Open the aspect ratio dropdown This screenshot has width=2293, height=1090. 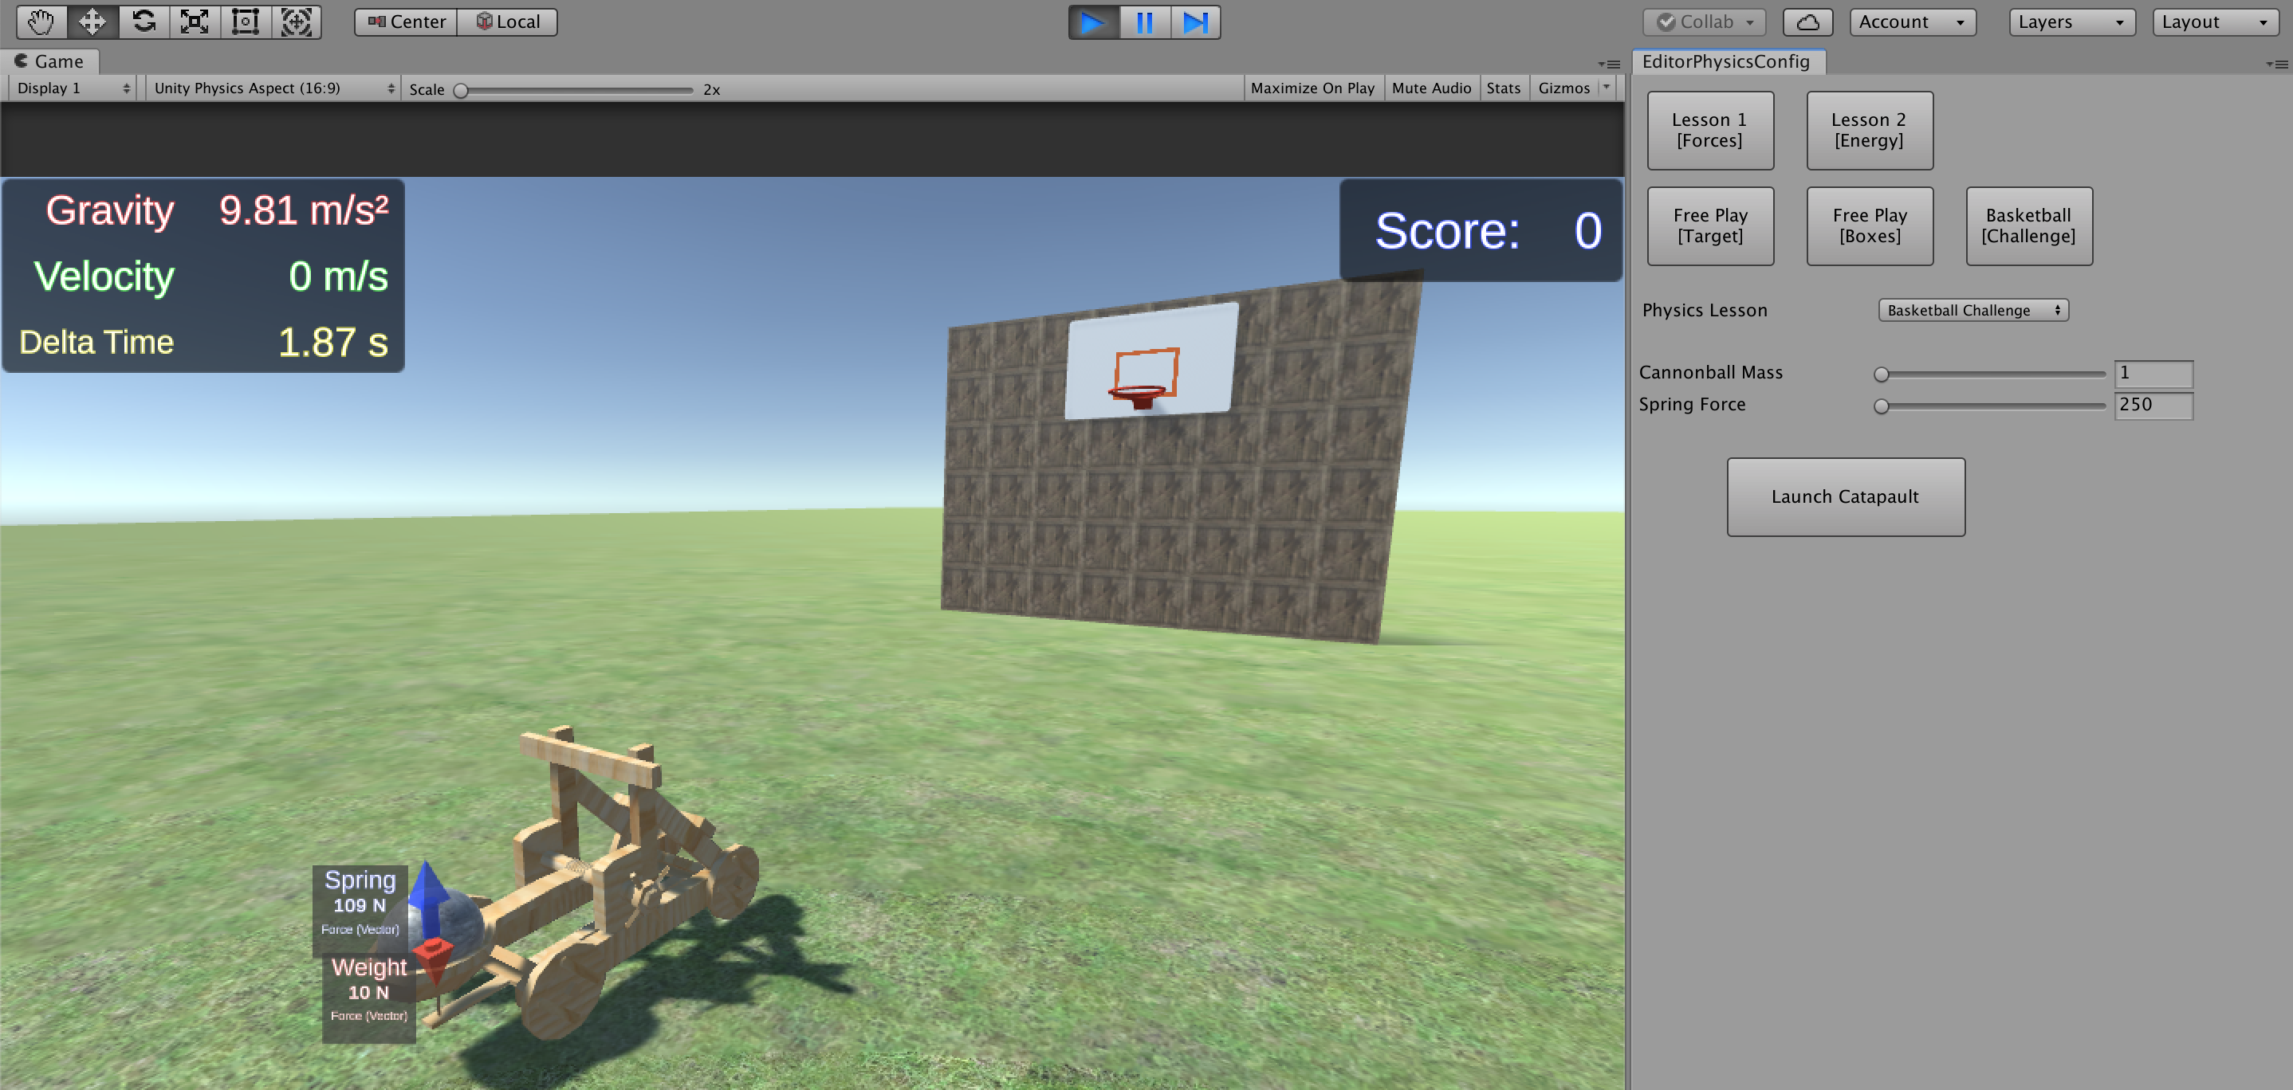[273, 88]
